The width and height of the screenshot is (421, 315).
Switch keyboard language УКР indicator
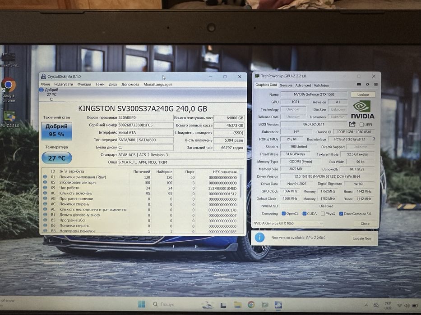[388, 306]
